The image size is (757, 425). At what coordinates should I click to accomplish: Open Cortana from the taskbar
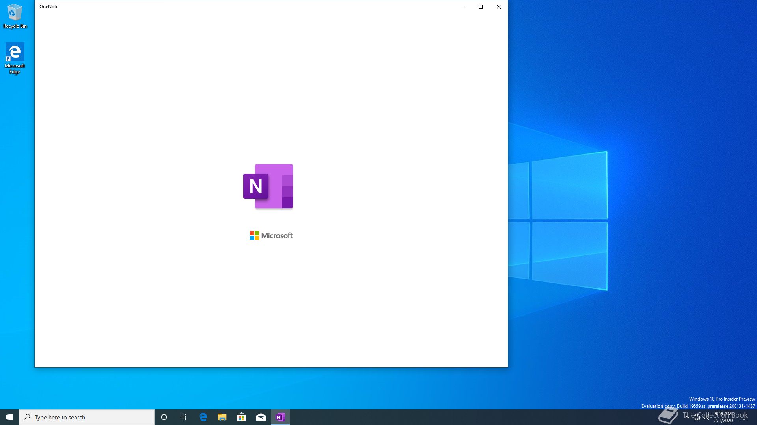click(x=164, y=417)
